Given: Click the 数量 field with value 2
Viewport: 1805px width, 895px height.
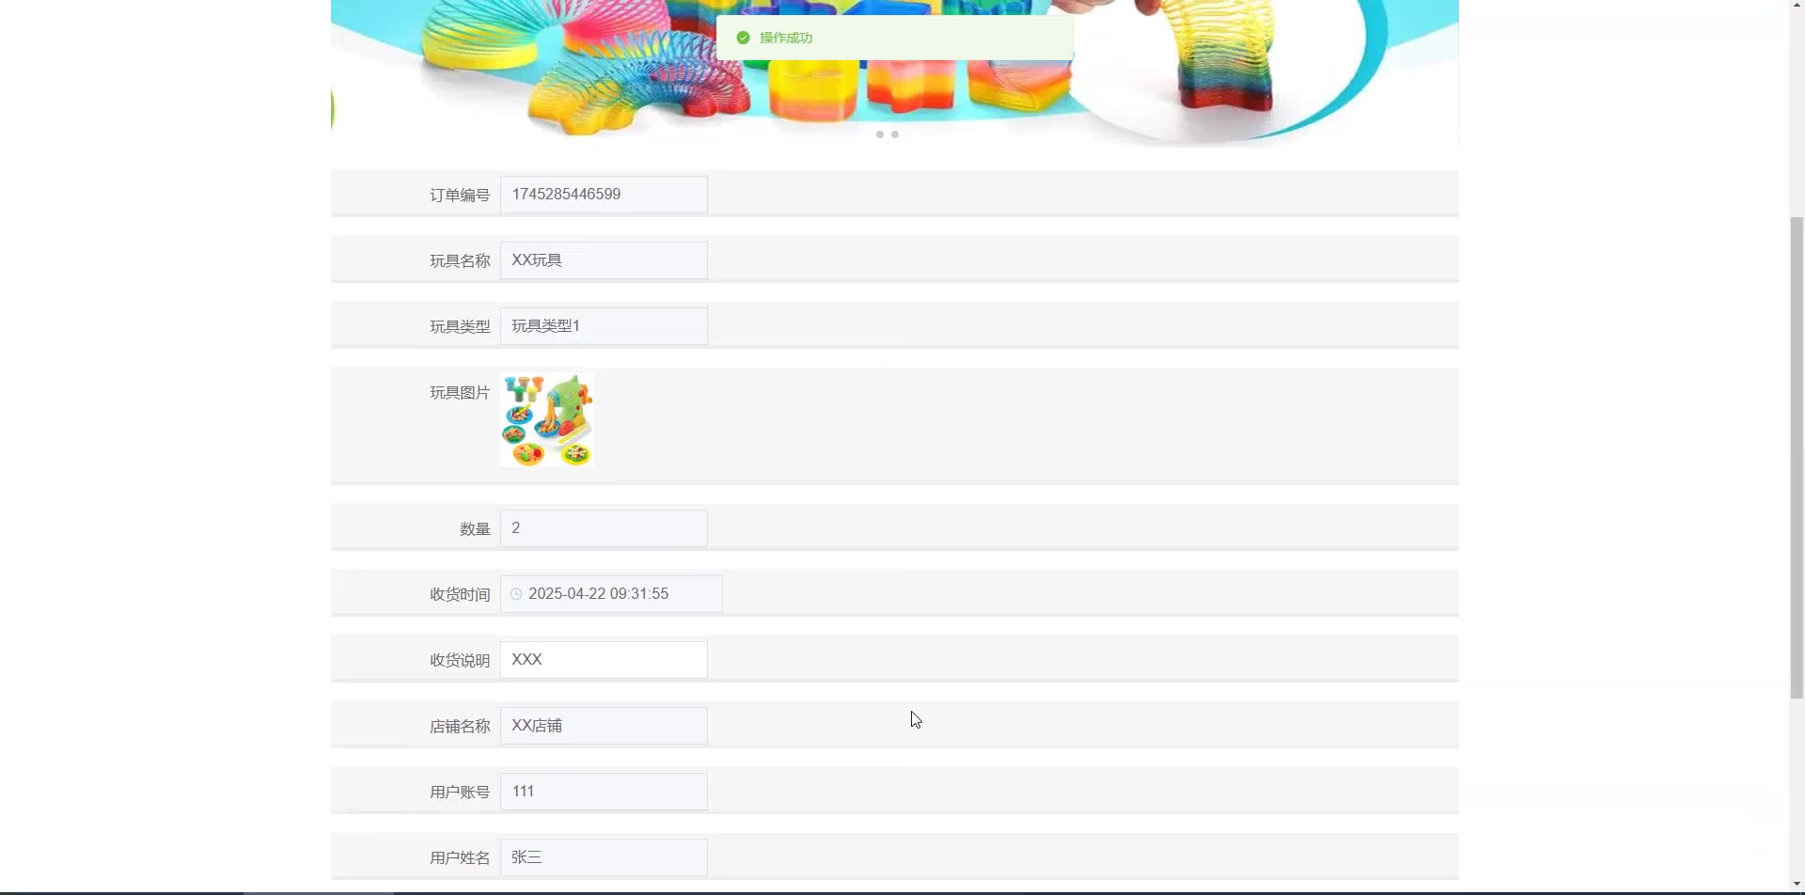Looking at the screenshot, I should 604,528.
